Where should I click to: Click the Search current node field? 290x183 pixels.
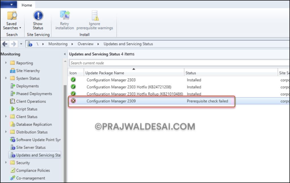click(x=179, y=63)
